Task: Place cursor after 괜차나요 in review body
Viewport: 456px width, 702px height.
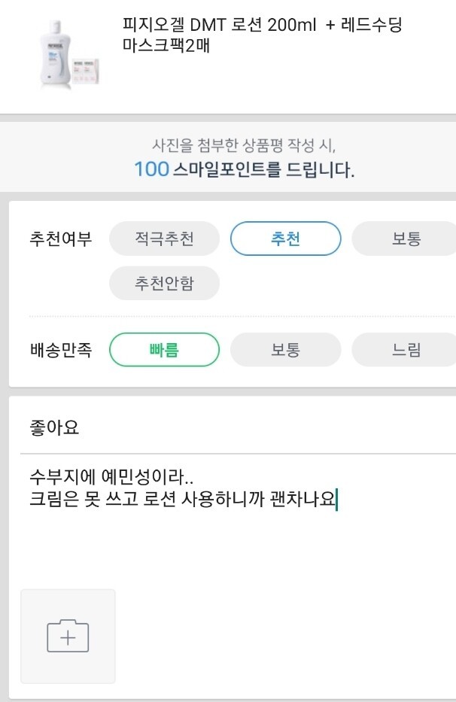Action: (336, 499)
